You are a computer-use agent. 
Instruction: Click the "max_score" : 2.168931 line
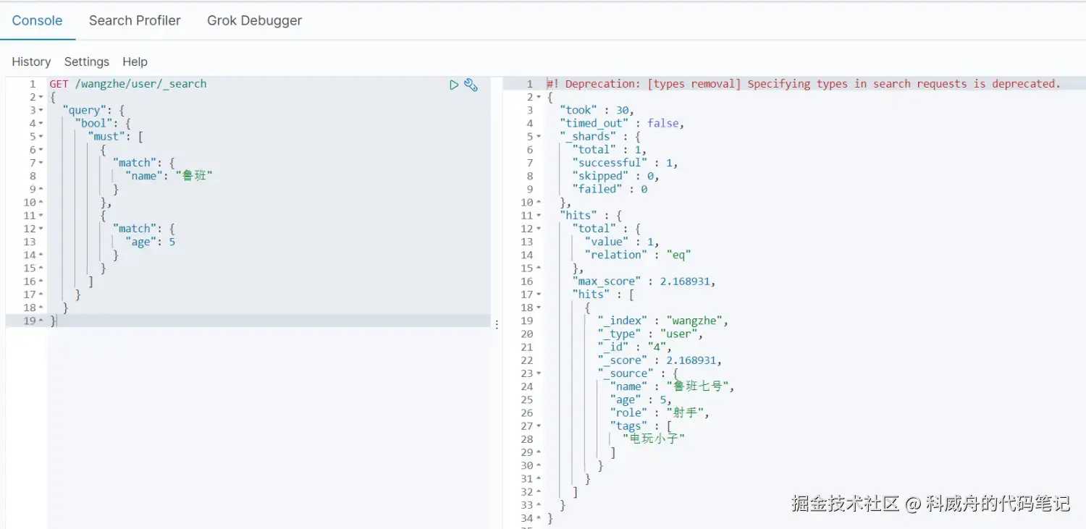click(x=644, y=282)
